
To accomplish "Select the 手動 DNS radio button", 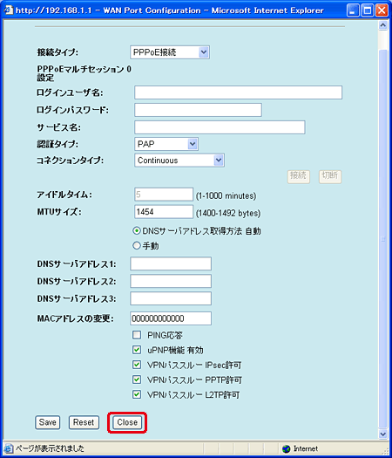I will [x=137, y=246].
